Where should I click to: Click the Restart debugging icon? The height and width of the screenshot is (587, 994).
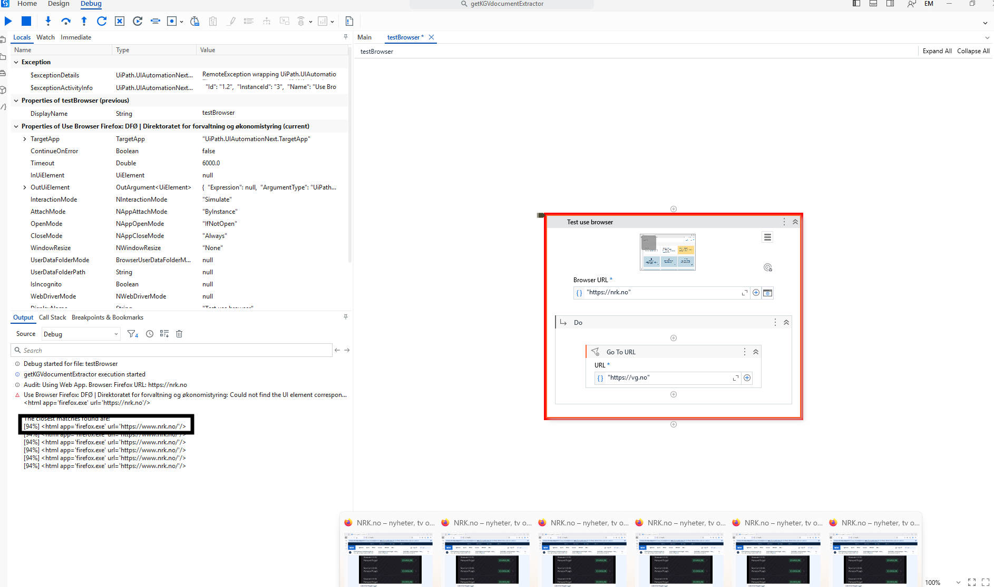pyautogui.click(x=138, y=21)
